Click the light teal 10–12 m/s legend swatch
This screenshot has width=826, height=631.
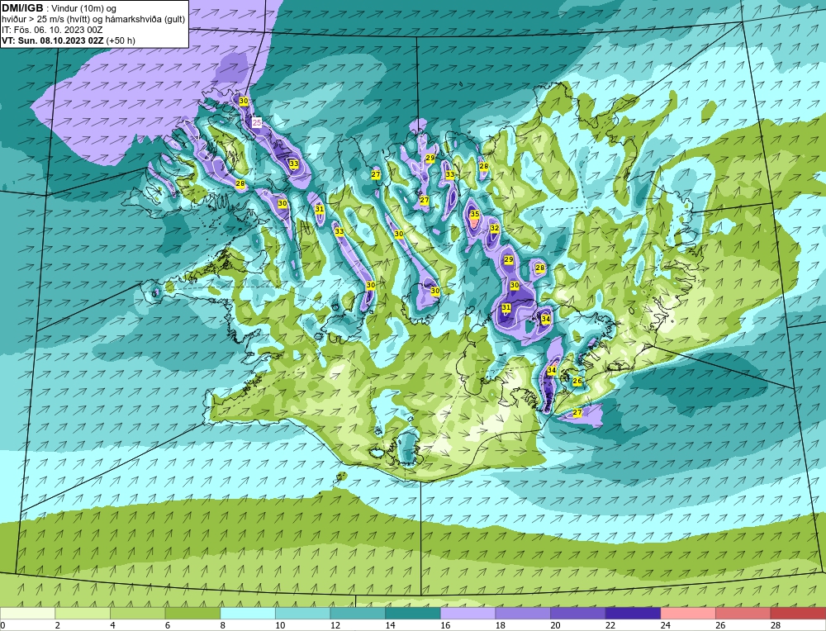pos(302,613)
